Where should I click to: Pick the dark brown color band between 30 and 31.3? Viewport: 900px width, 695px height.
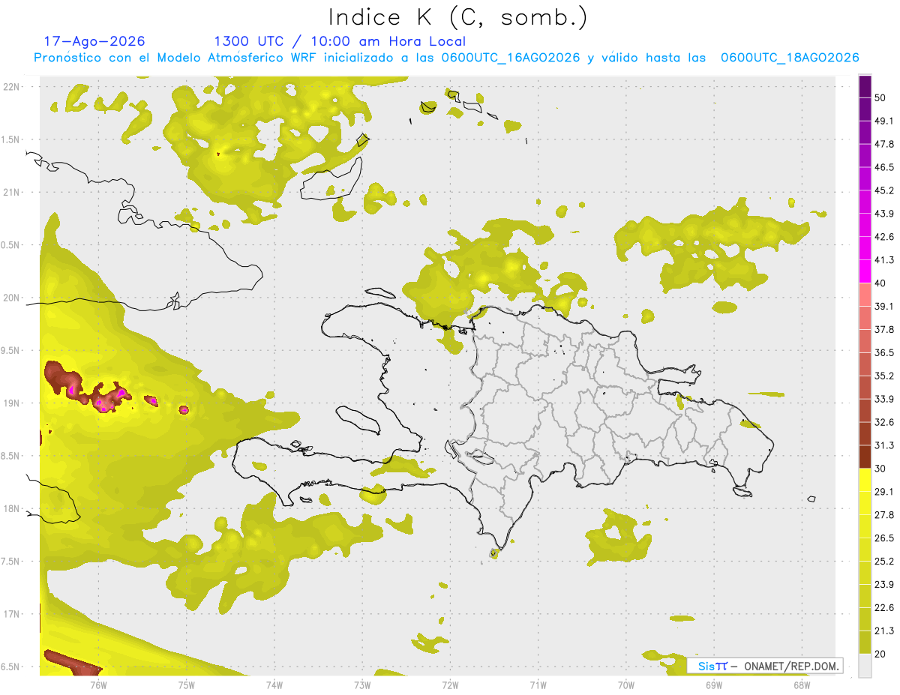[865, 457]
